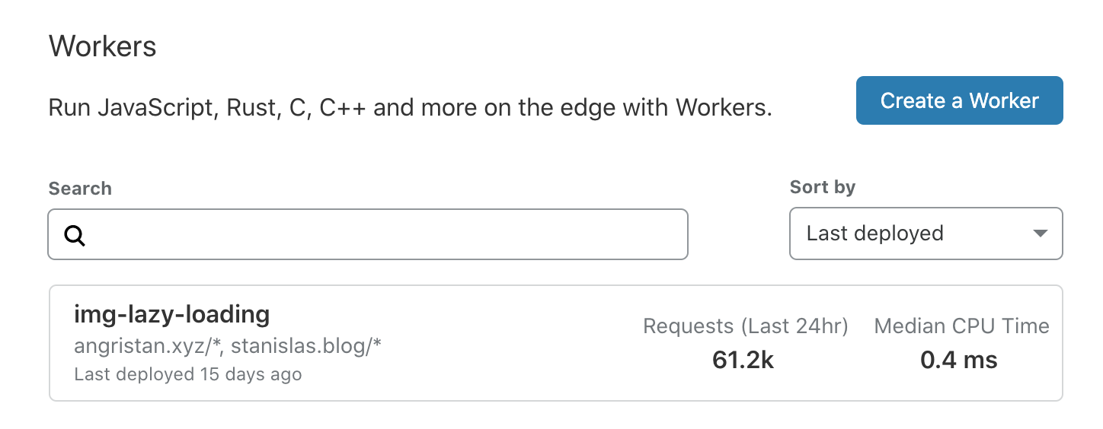The width and height of the screenshot is (1103, 429).
Task: Click the 61.2k requests value
Action: [743, 360]
